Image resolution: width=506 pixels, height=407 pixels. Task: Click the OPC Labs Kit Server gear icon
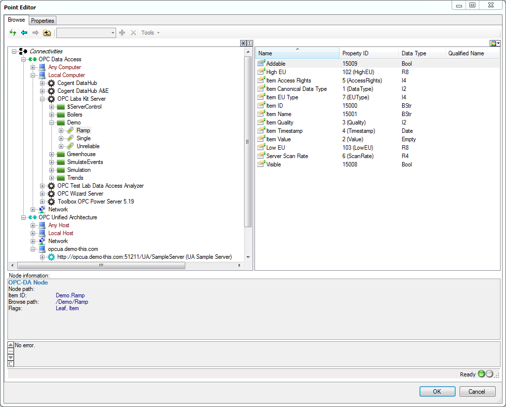(51, 99)
